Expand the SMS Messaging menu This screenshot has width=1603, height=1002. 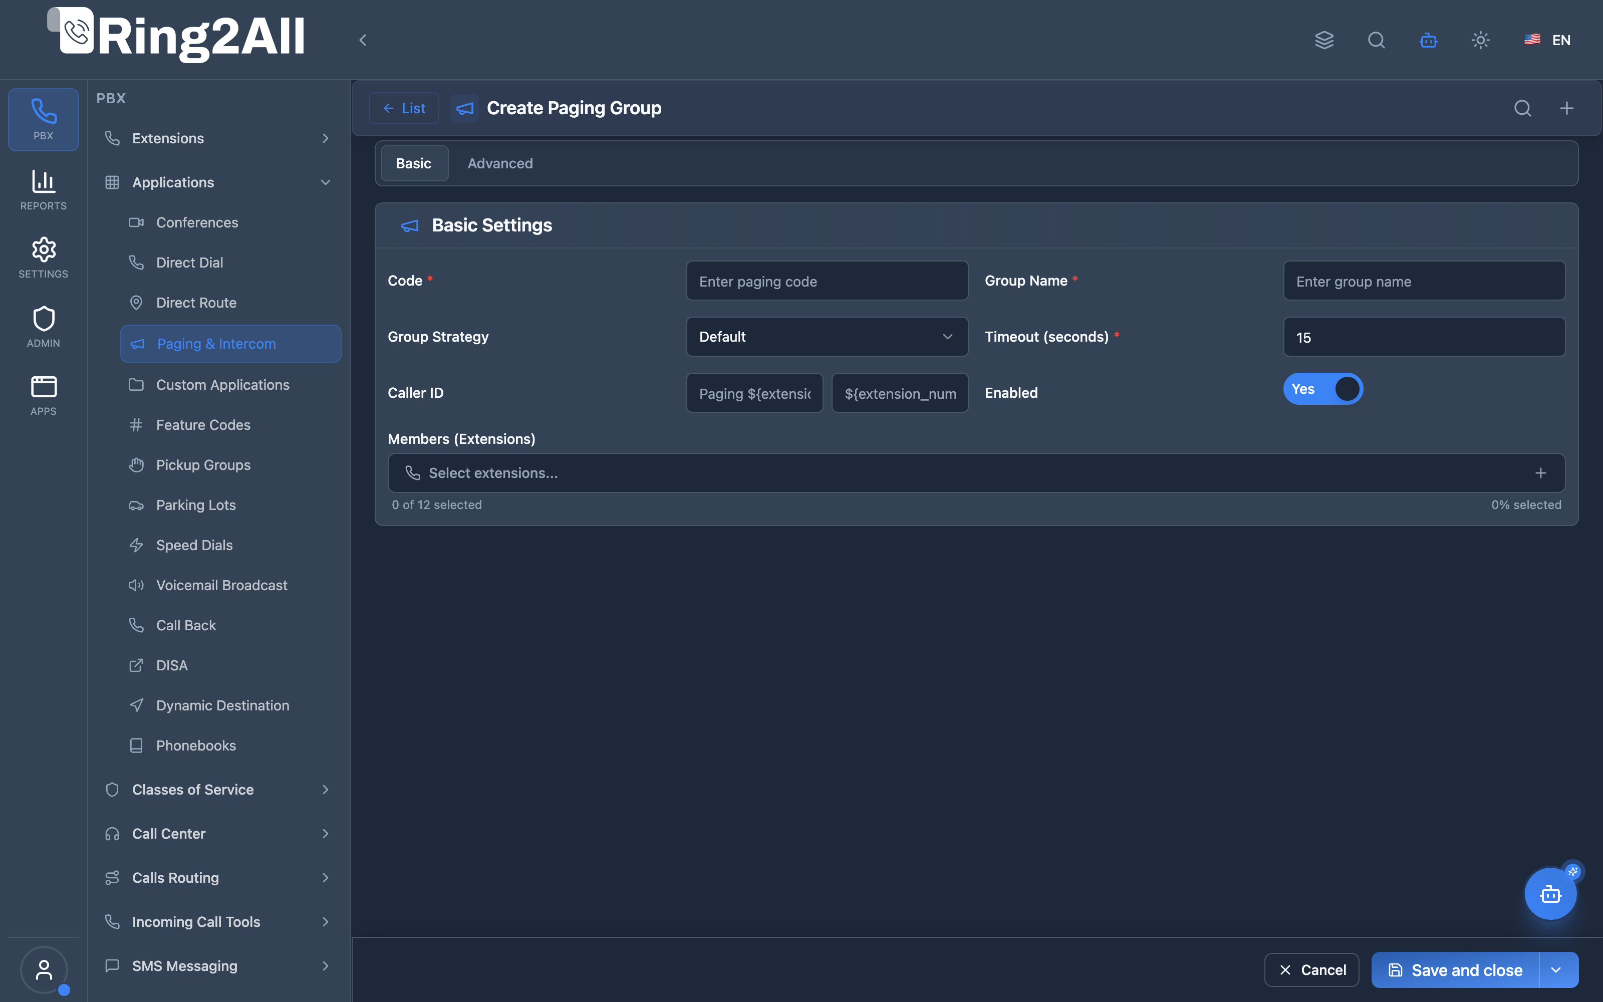coord(217,965)
